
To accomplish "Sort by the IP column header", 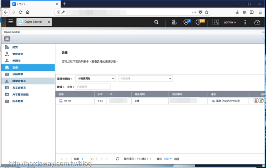I will coord(119,94).
